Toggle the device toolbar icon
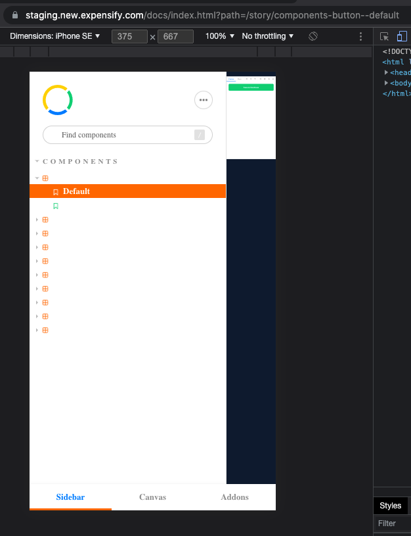This screenshot has width=411, height=536. [x=402, y=36]
